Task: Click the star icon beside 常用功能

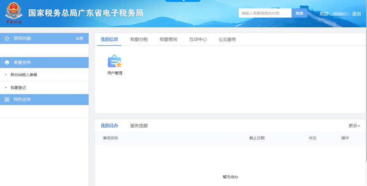Action: (x=7, y=38)
